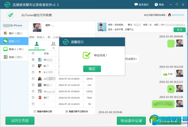Toggle the select-all 好友 header checkbox
Viewport: 188px width, 127px height.
(33, 53)
